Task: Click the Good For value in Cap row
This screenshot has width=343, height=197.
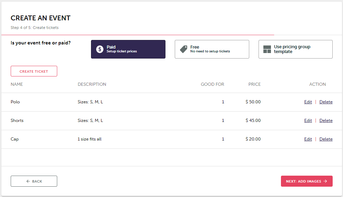Action: (223, 139)
